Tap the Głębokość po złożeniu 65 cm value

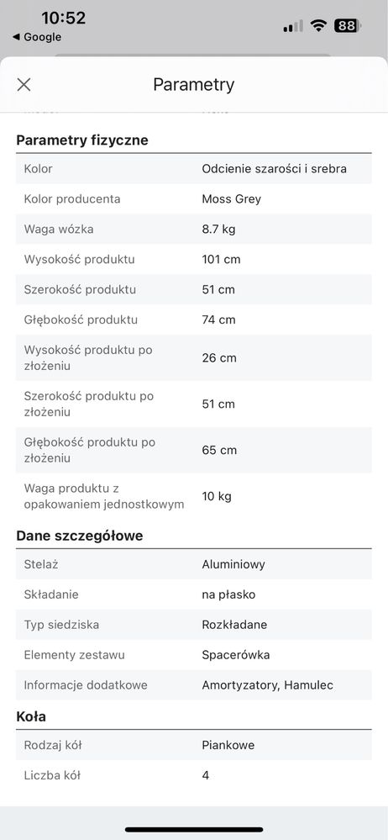point(219,450)
